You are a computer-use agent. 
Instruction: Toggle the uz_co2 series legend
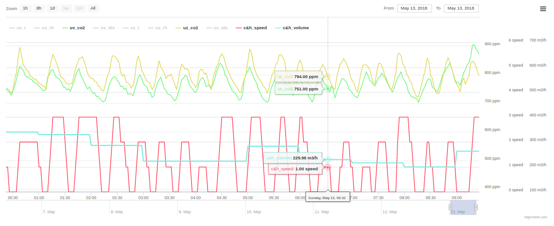coord(186,28)
